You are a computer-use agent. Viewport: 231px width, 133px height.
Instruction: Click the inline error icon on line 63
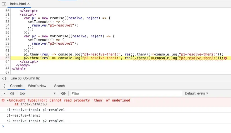(x=225, y=58)
